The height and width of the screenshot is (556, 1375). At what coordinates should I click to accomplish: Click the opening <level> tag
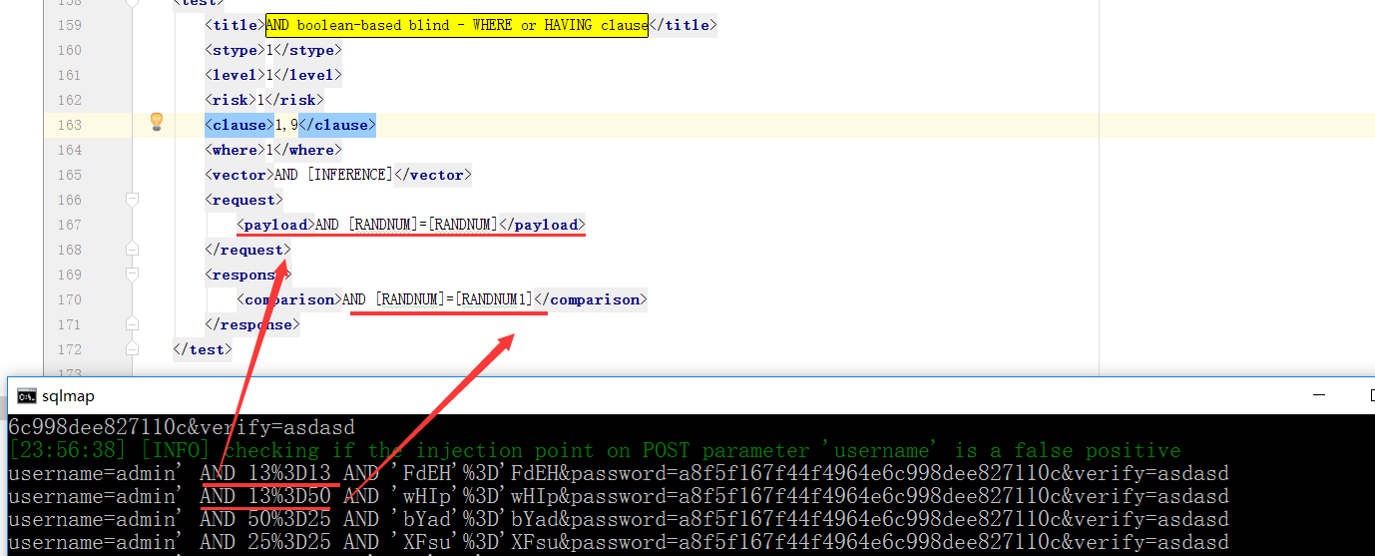pyautogui.click(x=234, y=75)
